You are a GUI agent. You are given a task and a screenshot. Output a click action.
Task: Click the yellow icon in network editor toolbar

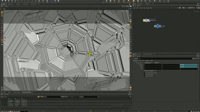(190, 8)
